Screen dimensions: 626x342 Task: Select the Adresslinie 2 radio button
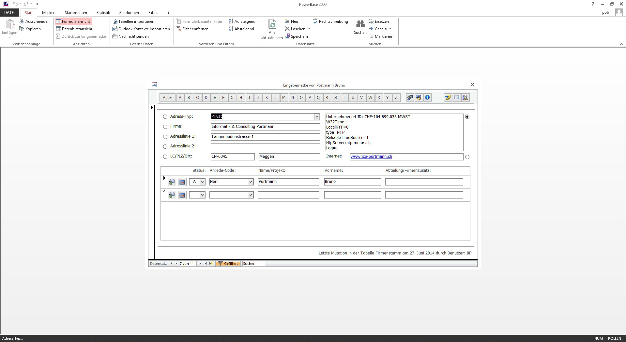coord(165,147)
